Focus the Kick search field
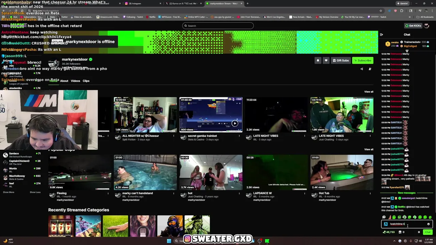 click(x=218, y=26)
